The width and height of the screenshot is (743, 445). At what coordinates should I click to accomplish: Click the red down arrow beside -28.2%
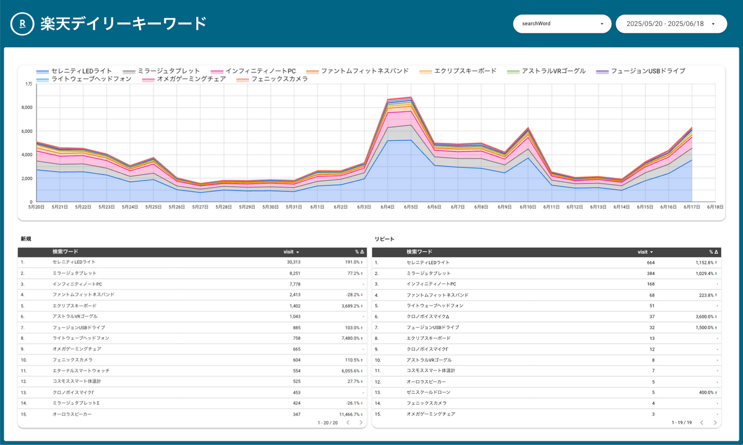click(361, 295)
